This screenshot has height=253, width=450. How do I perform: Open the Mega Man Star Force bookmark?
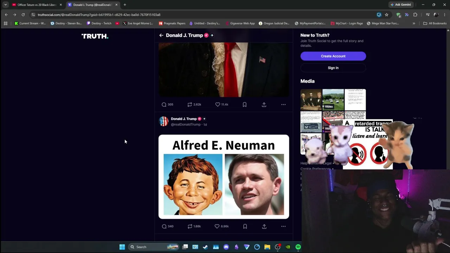pyautogui.click(x=383, y=24)
